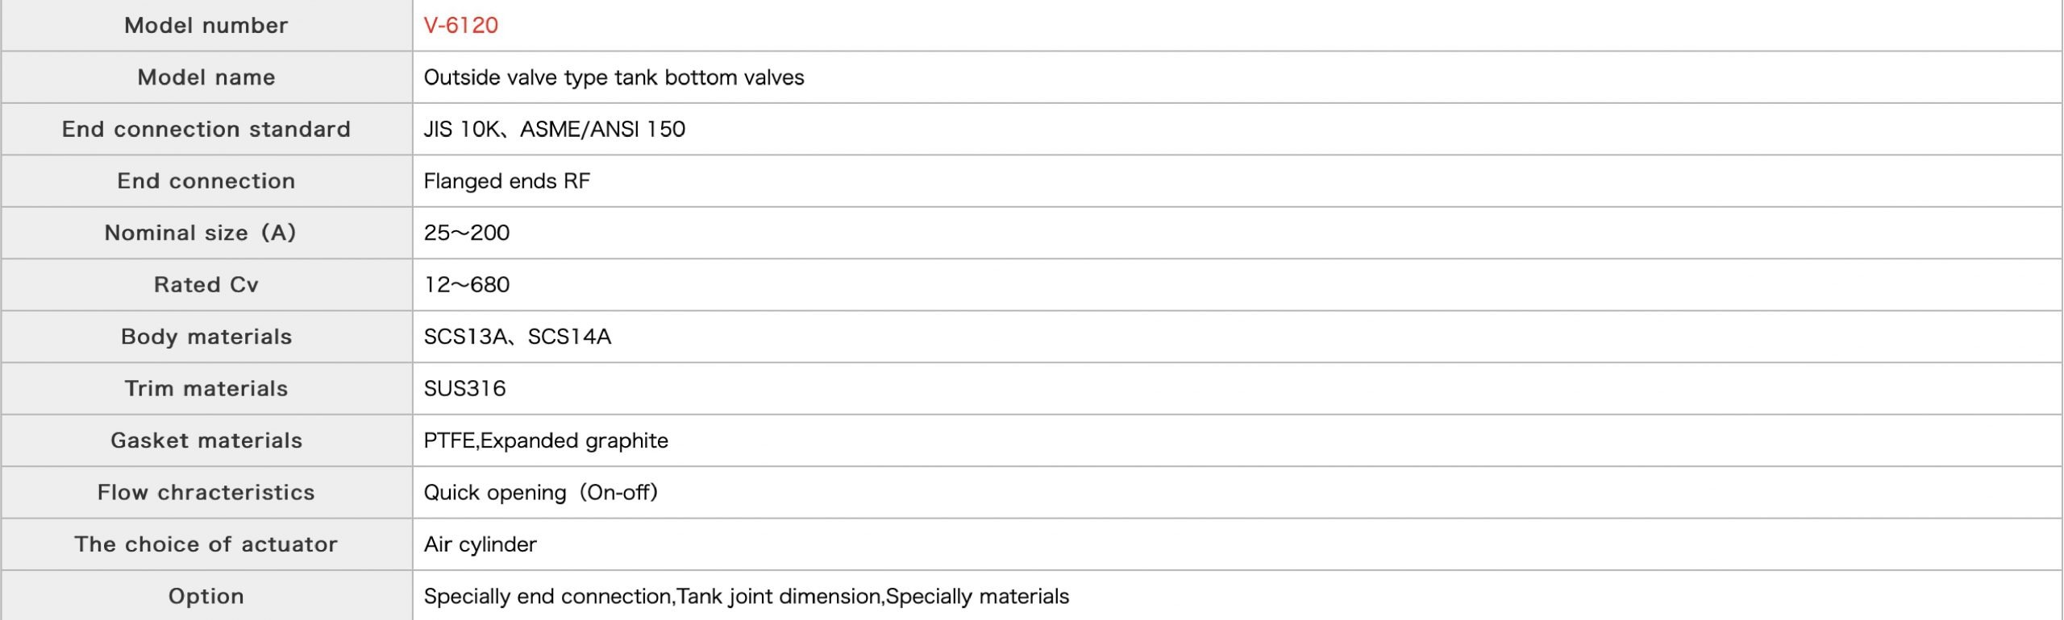Click the red V-6120 model number link
The width and height of the screenshot is (2064, 620).
click(x=460, y=25)
